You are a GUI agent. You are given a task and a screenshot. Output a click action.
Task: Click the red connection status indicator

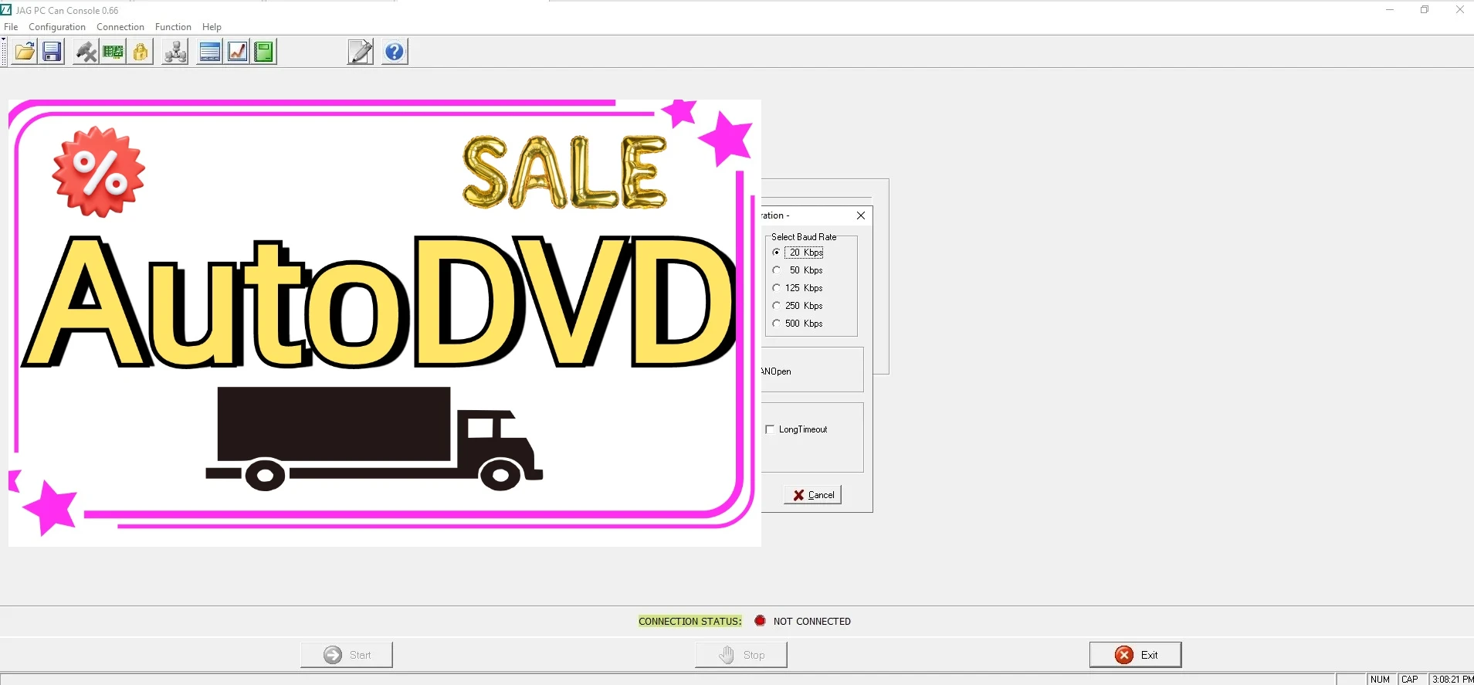tap(760, 621)
